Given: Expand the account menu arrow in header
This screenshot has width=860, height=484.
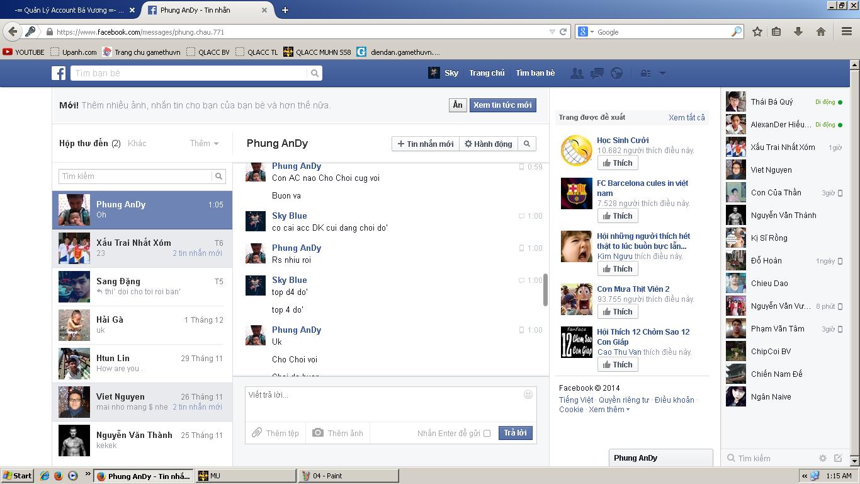Looking at the screenshot, I should pyautogui.click(x=662, y=73).
